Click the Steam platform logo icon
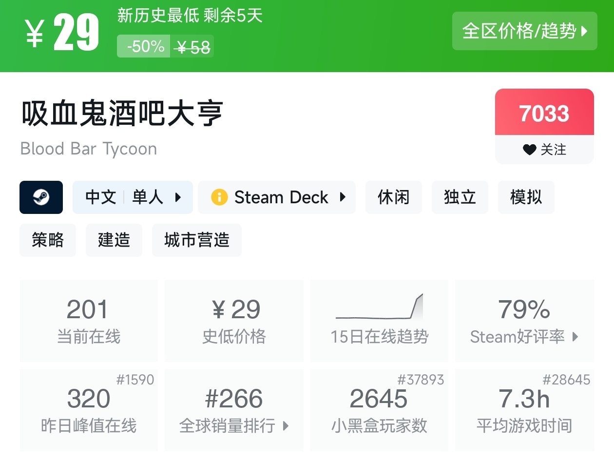Screen dimensions: 614x460 pos(41,197)
